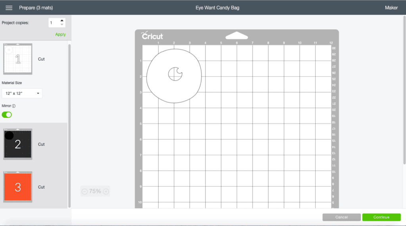Increase project copies with up arrow

click(x=62, y=21)
